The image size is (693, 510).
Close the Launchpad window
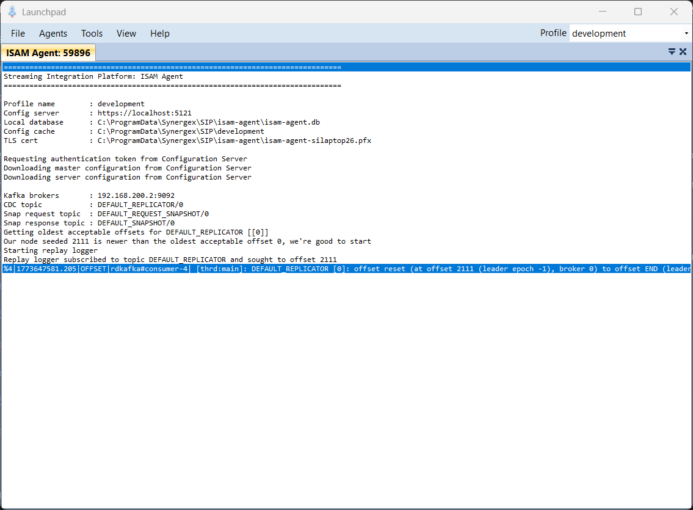click(673, 12)
